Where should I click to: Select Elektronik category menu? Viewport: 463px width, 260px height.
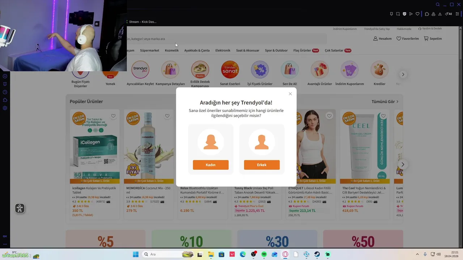tap(222, 51)
